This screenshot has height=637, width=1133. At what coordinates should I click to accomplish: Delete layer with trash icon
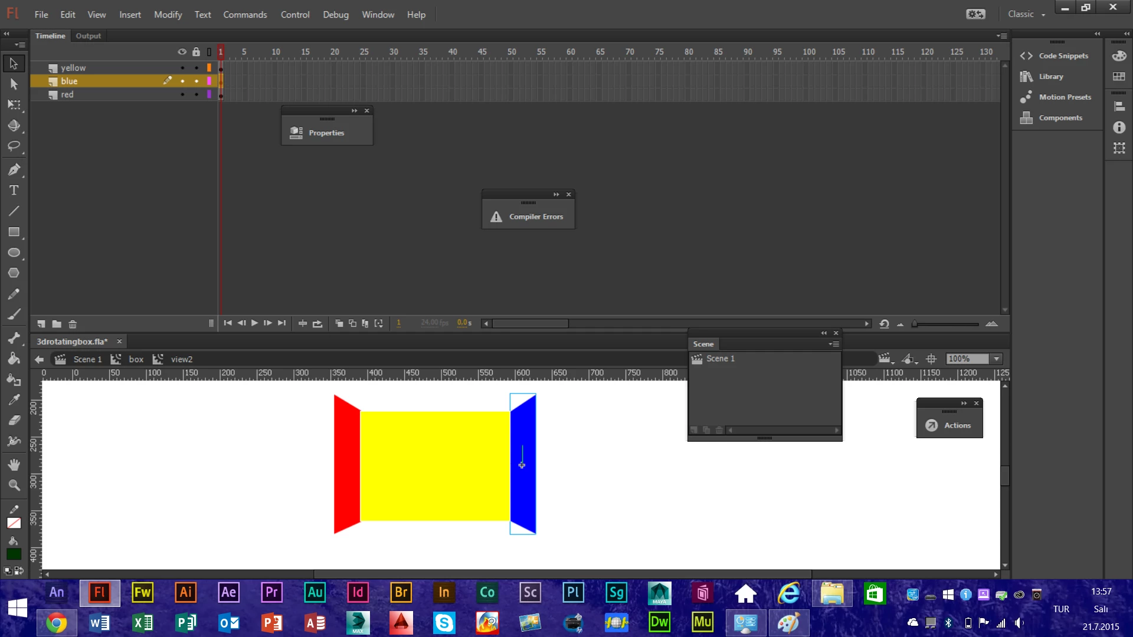coord(73,324)
